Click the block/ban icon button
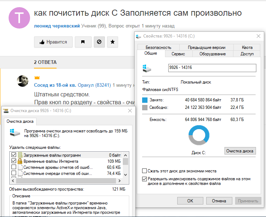 click(x=99, y=42)
